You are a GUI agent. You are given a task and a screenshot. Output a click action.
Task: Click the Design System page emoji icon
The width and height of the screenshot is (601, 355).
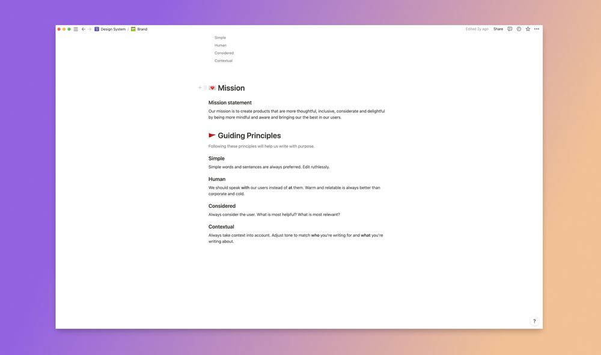pos(96,28)
